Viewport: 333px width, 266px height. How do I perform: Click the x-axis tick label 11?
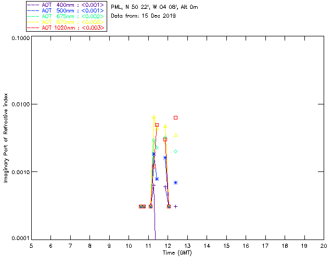coord(148,246)
